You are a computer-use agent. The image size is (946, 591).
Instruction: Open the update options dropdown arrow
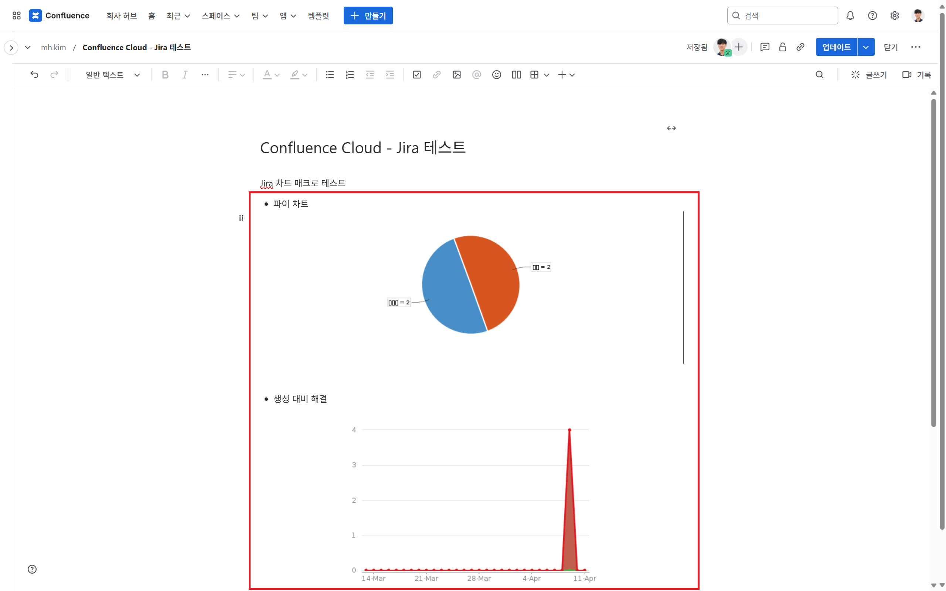point(866,47)
